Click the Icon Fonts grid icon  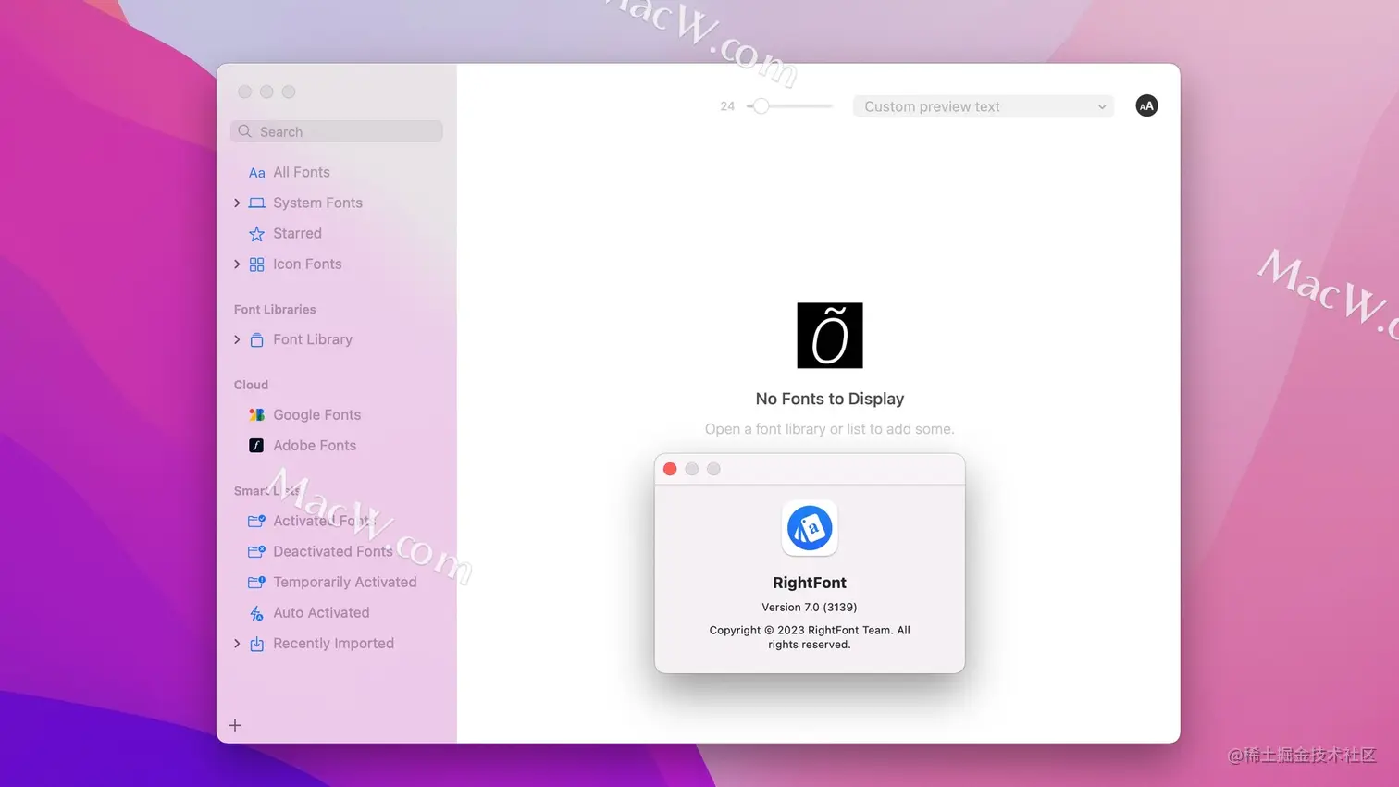point(256,264)
